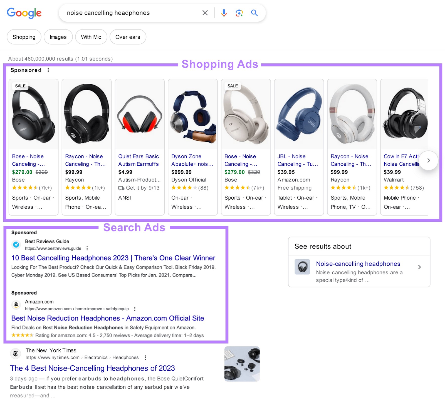Open Cowin E7 Active Noise Cancelling link
Image resolution: width=445 pixels, height=400 pixels.
(x=401, y=160)
